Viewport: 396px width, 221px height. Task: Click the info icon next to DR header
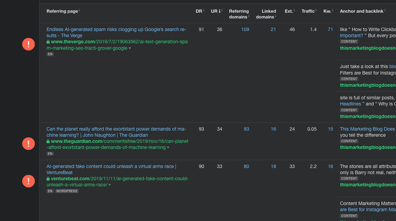point(204,10)
